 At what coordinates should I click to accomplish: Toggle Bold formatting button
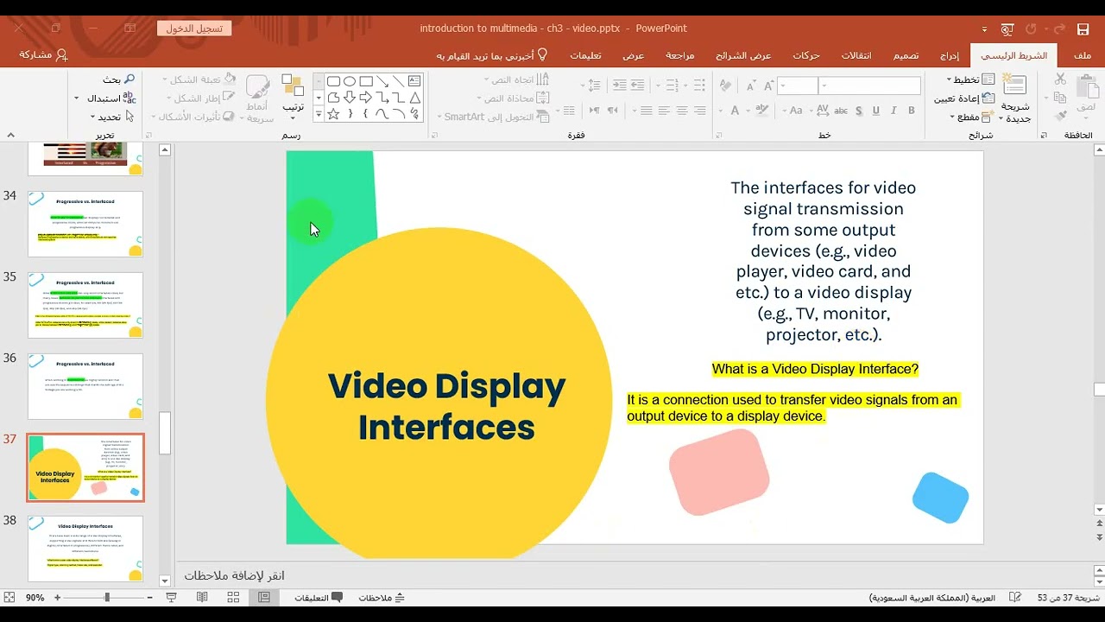912,111
